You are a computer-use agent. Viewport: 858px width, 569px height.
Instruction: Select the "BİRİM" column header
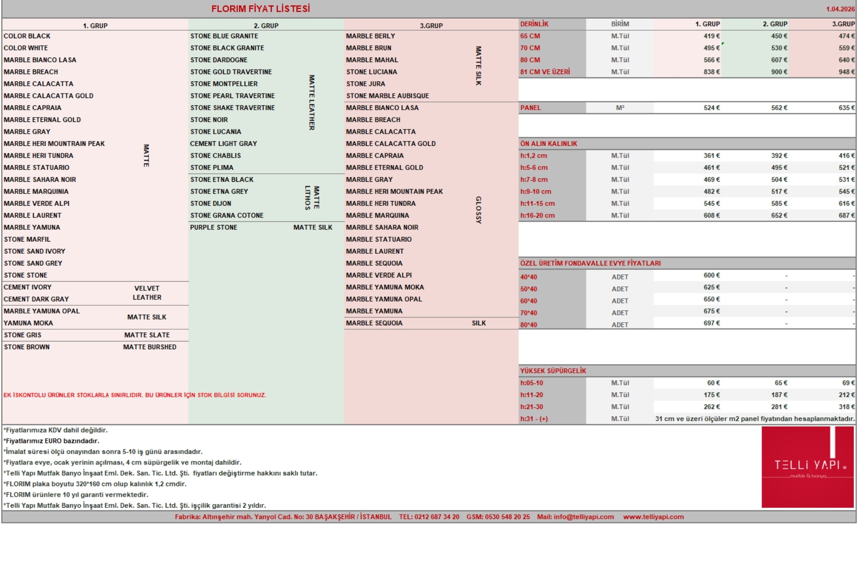(620, 24)
